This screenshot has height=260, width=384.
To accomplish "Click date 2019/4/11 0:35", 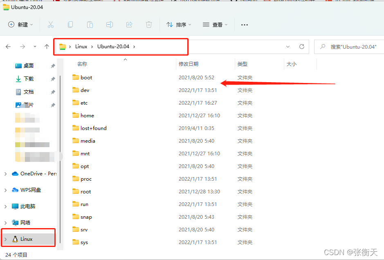I will click(x=196, y=128).
